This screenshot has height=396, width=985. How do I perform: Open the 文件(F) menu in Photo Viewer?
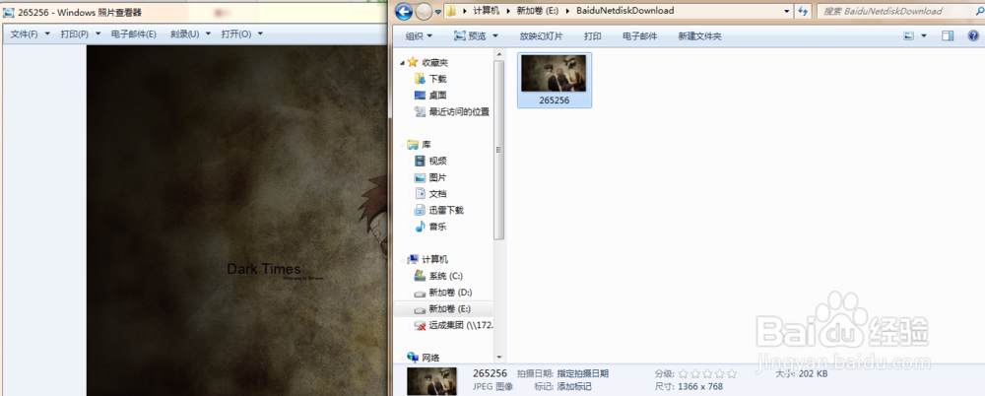pos(30,33)
